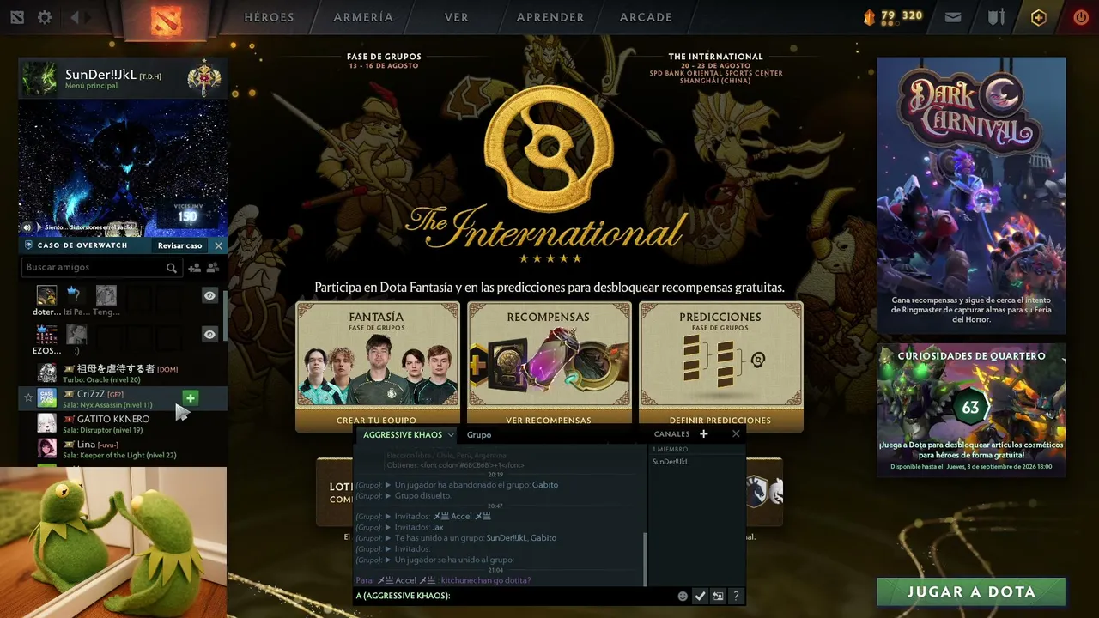Click the chat pop-out window icon

click(x=718, y=596)
